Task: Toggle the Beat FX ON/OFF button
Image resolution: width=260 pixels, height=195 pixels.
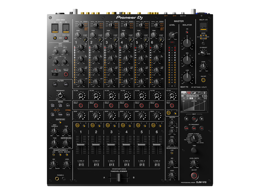Action: [194, 175]
